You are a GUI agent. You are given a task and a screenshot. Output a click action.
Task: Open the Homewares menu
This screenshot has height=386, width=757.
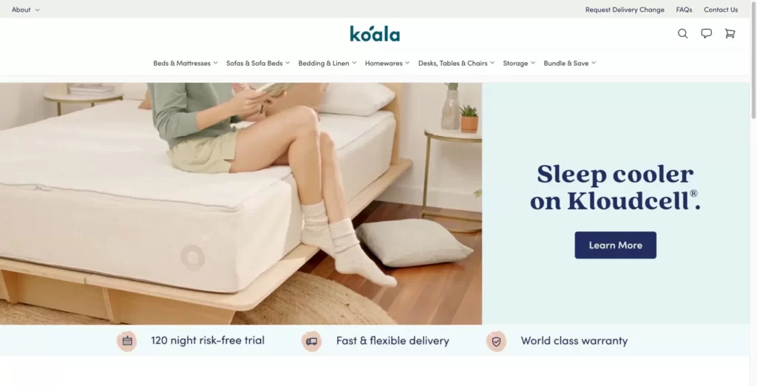pos(387,64)
